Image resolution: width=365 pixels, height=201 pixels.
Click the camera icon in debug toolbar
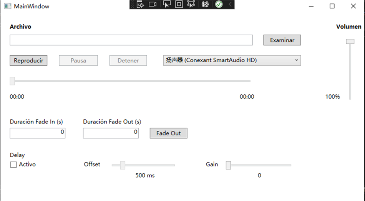[x=153, y=5]
